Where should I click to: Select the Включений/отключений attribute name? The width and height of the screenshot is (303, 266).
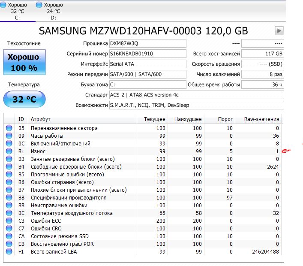pyautogui.click(x=60, y=144)
